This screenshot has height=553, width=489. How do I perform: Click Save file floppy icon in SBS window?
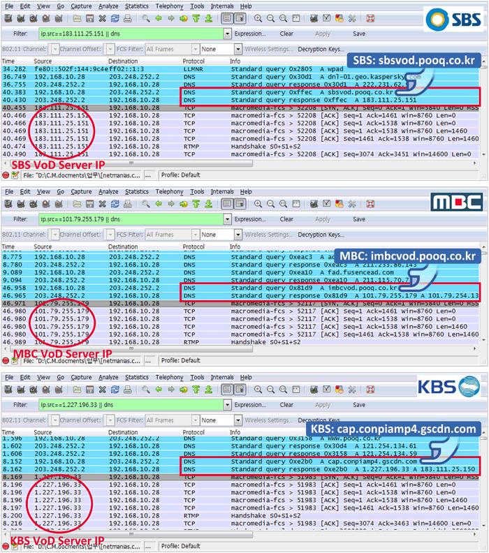coord(90,18)
